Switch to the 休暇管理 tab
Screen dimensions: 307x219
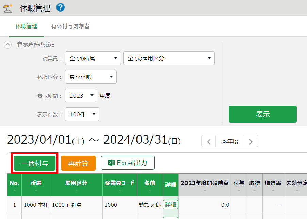(26, 26)
